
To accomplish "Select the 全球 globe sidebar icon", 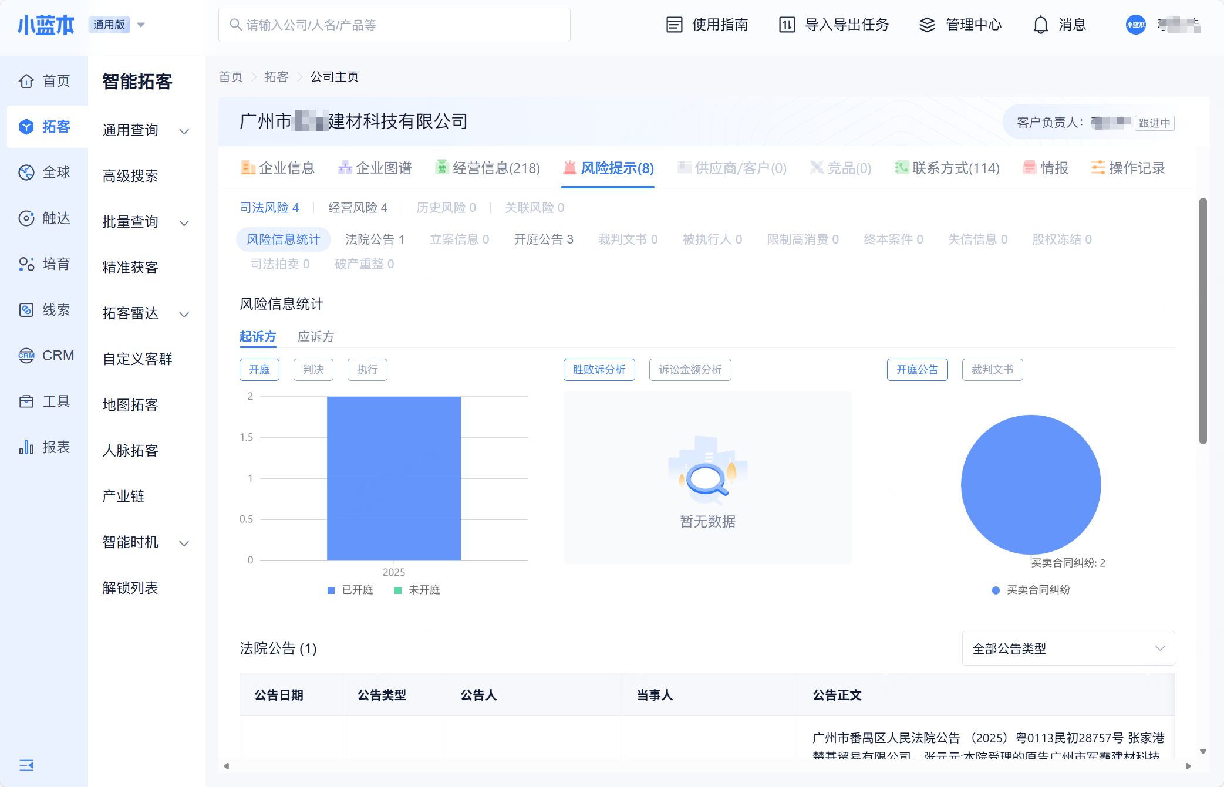I will (x=26, y=173).
